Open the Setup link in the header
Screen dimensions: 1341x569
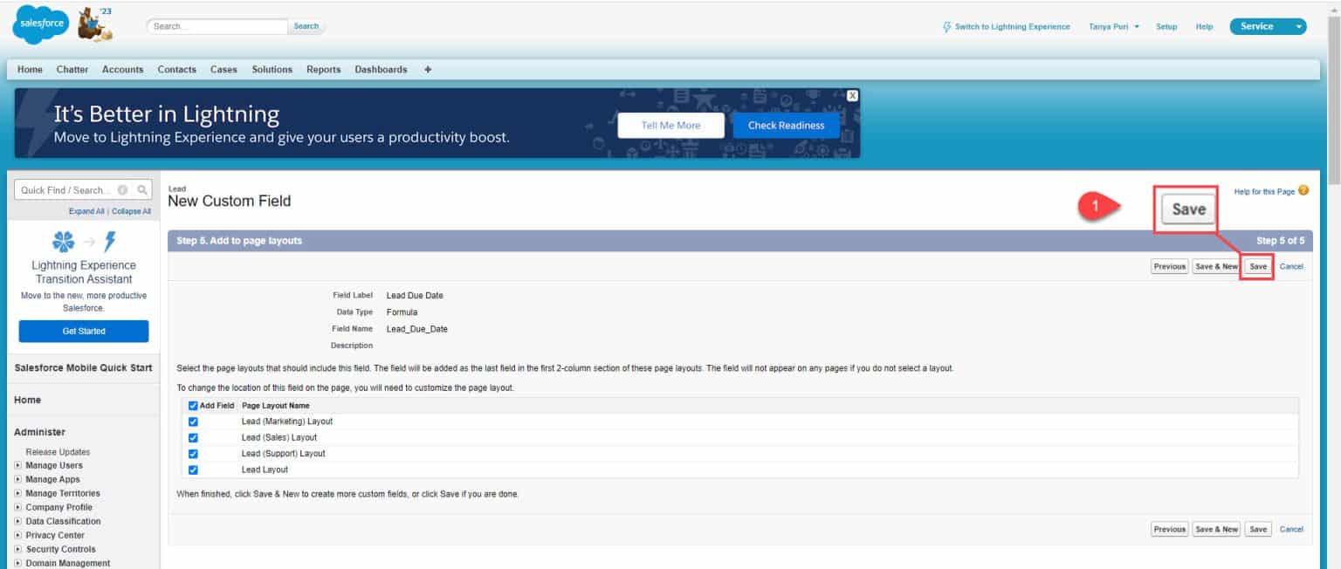tap(1166, 27)
